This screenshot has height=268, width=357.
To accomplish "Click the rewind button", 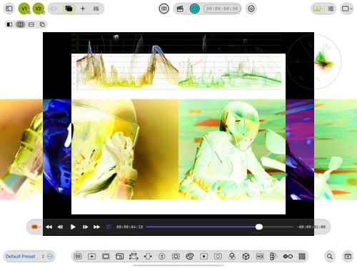I will [x=49, y=227].
